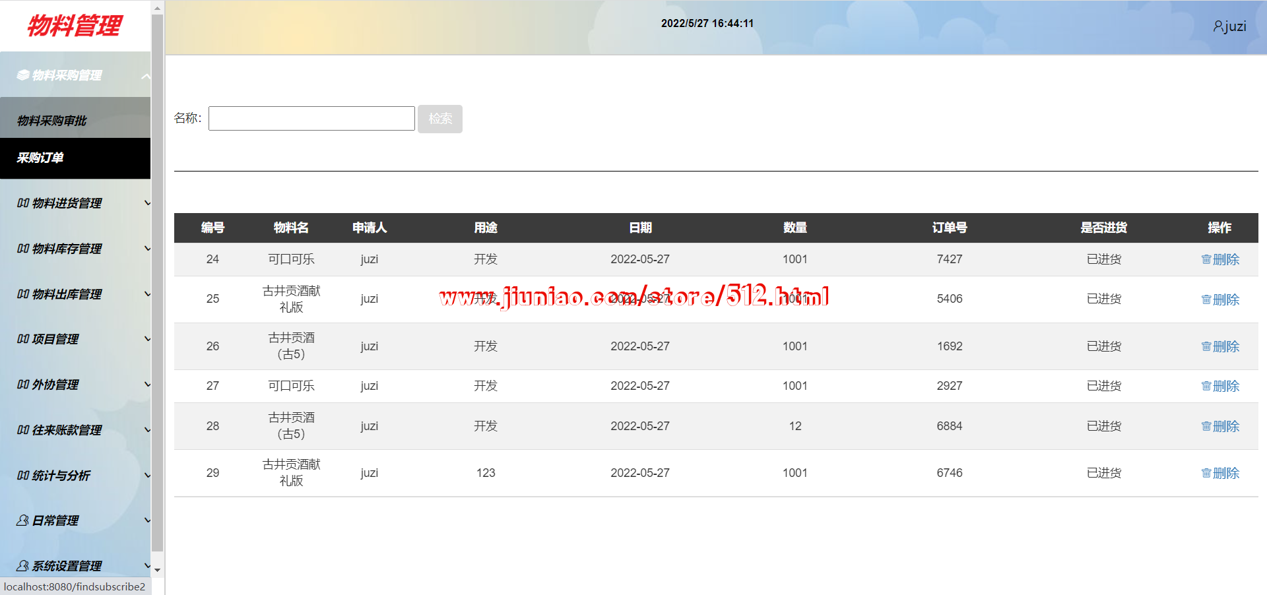Click the 删除 link for order 1692
The image size is (1267, 595).
pyautogui.click(x=1226, y=346)
